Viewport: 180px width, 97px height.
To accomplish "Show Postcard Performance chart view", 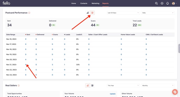I will pos(88,13).
